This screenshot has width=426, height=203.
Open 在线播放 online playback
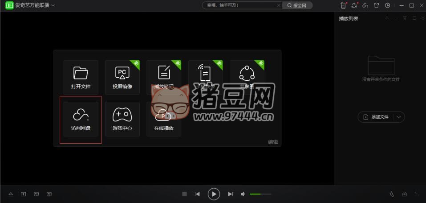(163, 119)
